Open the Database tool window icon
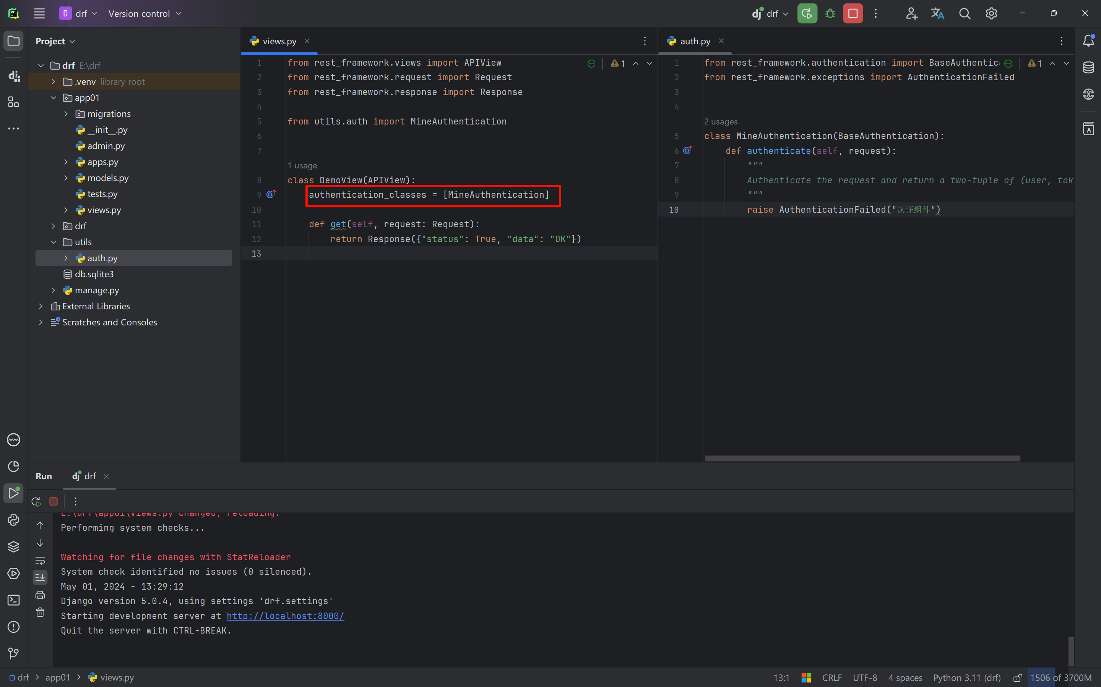The width and height of the screenshot is (1101, 687). tap(1088, 67)
